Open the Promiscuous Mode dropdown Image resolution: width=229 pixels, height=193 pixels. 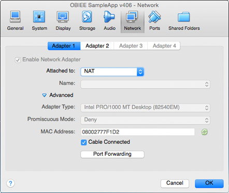(x=145, y=120)
